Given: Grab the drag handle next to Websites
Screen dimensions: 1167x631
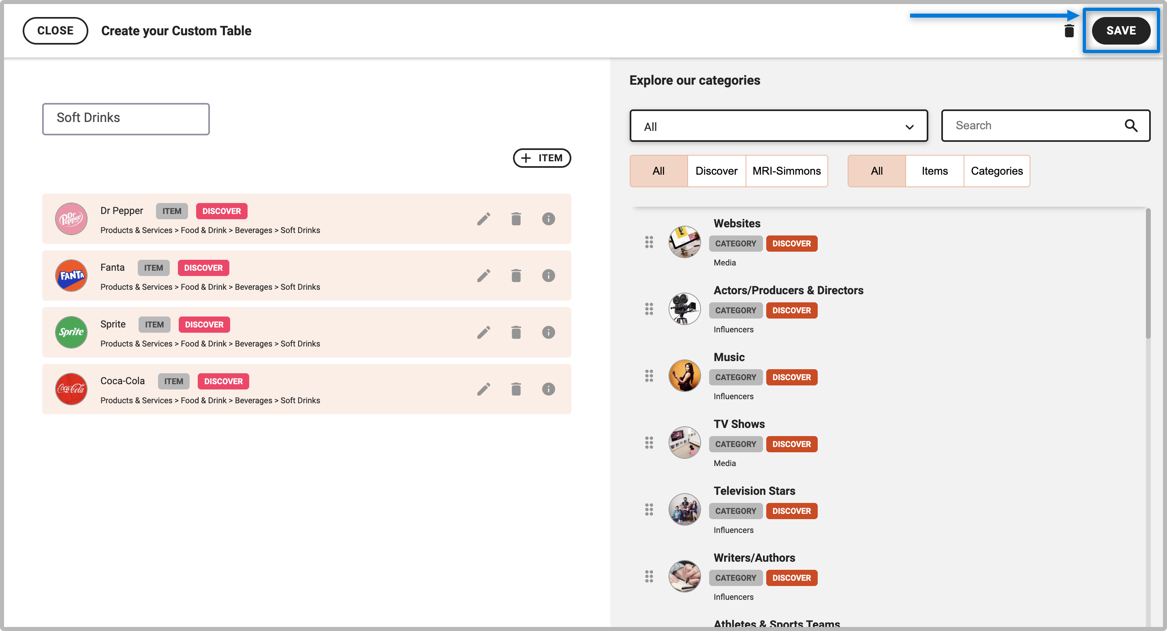Looking at the screenshot, I should 649,242.
